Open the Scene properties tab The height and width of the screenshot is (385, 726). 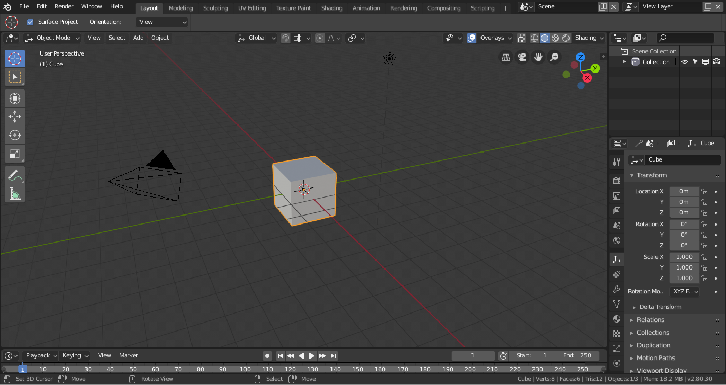tap(616, 226)
